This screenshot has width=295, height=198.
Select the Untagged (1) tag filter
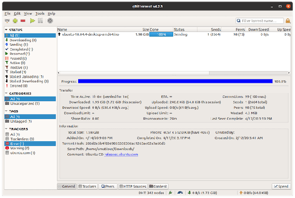(30, 121)
